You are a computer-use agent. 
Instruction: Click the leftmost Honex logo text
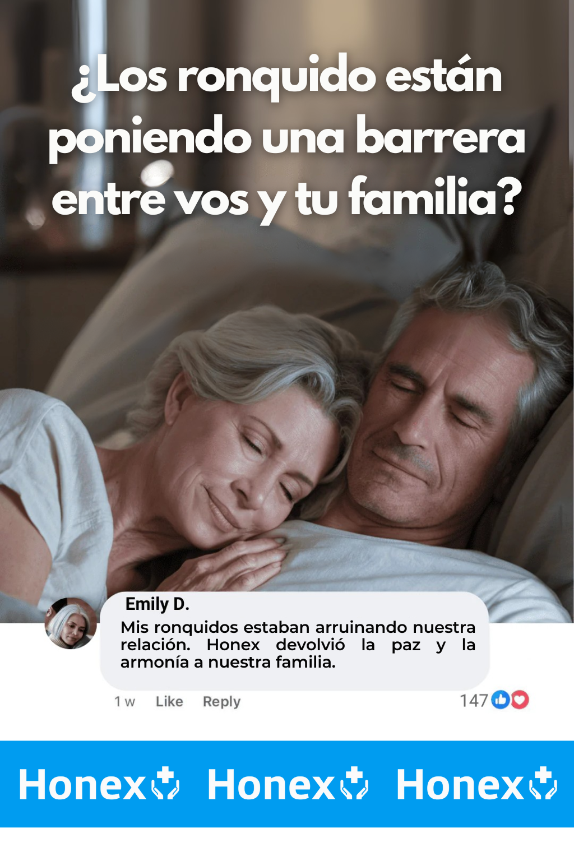tap(82, 785)
